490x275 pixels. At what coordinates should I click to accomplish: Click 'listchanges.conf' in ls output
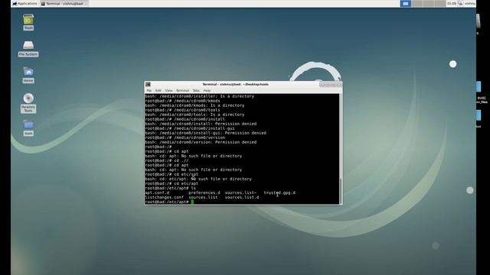pyautogui.click(x=165, y=197)
